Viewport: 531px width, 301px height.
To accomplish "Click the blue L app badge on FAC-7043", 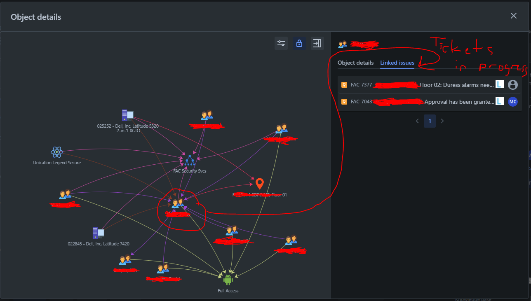I will [x=499, y=101].
